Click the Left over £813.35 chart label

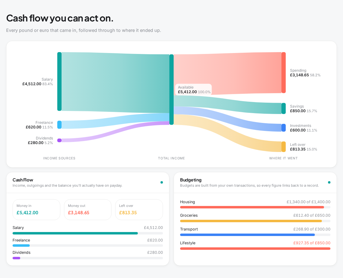coord(303,147)
